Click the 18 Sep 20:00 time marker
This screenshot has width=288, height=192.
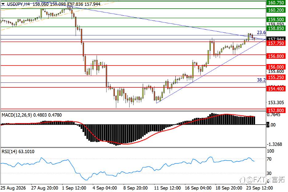tap(229, 188)
